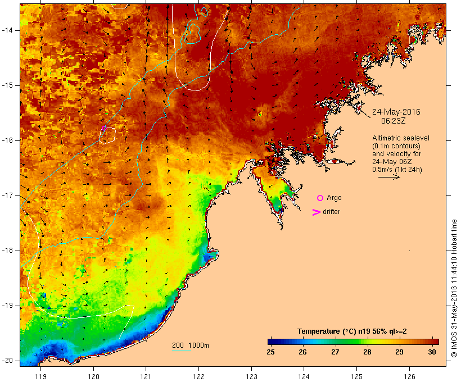Click the latitude axis label '-17'
Viewport: 461px width, 382px height.
tap(7, 195)
